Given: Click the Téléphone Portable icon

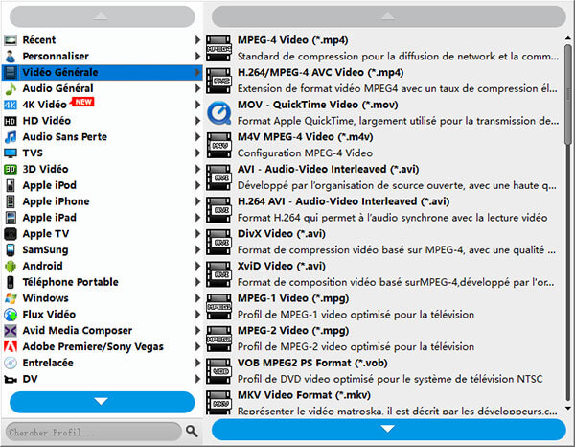Looking at the screenshot, I should tap(11, 282).
